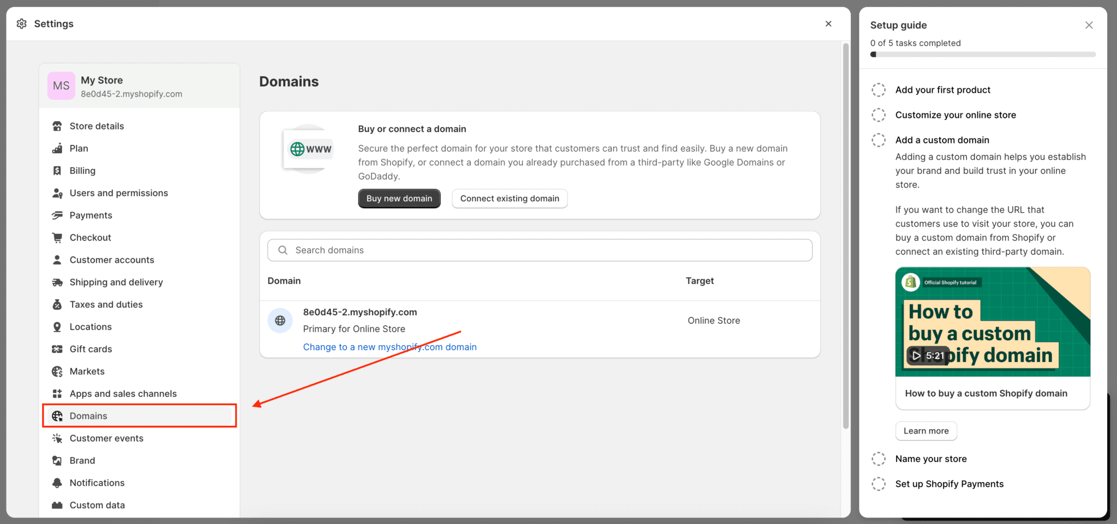Mark 'Set up Shopify Payments' task circle
The width and height of the screenshot is (1117, 524).
[x=879, y=484]
